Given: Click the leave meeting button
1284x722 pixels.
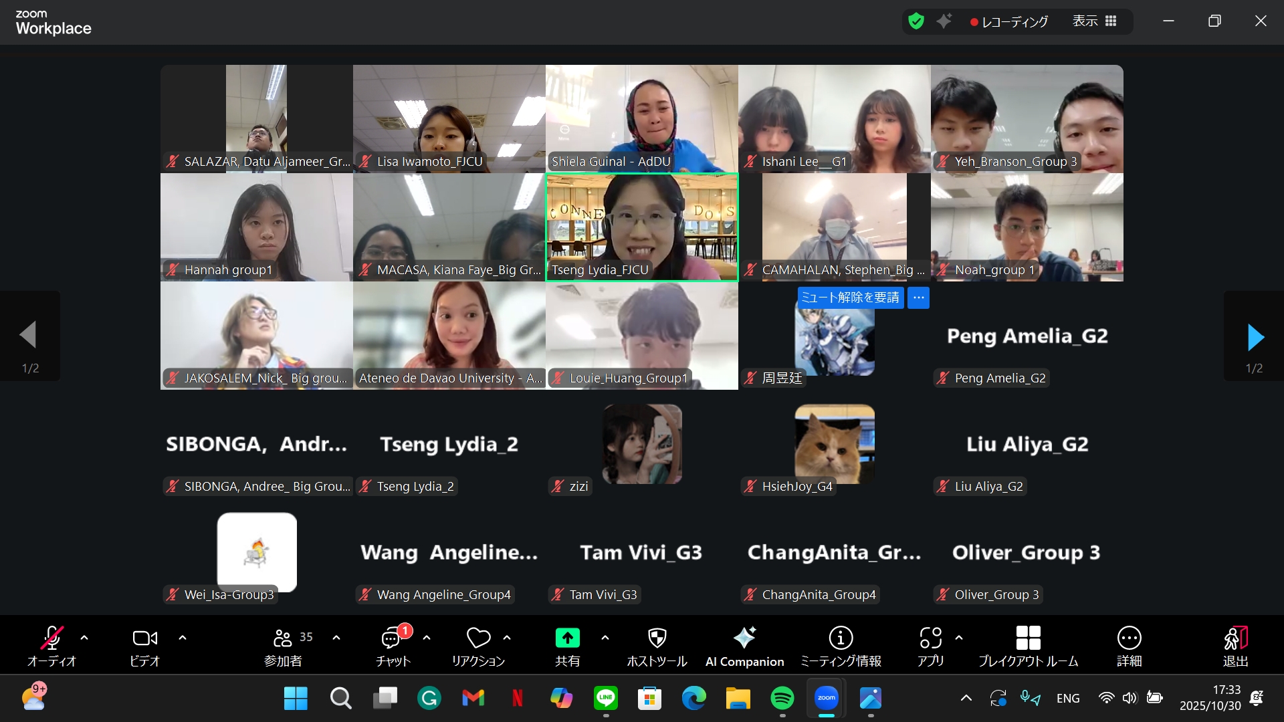Looking at the screenshot, I should (x=1235, y=639).
